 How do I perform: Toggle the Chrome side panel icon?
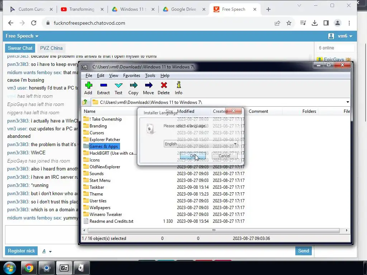point(326,23)
